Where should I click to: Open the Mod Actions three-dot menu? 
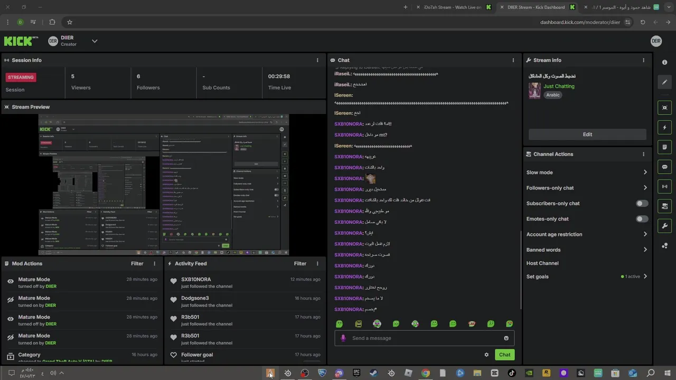click(155, 263)
